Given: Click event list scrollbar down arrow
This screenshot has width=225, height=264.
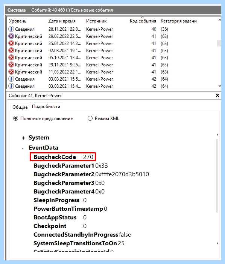Looking at the screenshot, I should (x=219, y=86).
